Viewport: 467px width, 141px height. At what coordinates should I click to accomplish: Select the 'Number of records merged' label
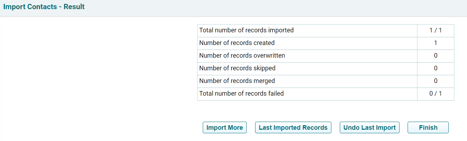tap(237, 81)
